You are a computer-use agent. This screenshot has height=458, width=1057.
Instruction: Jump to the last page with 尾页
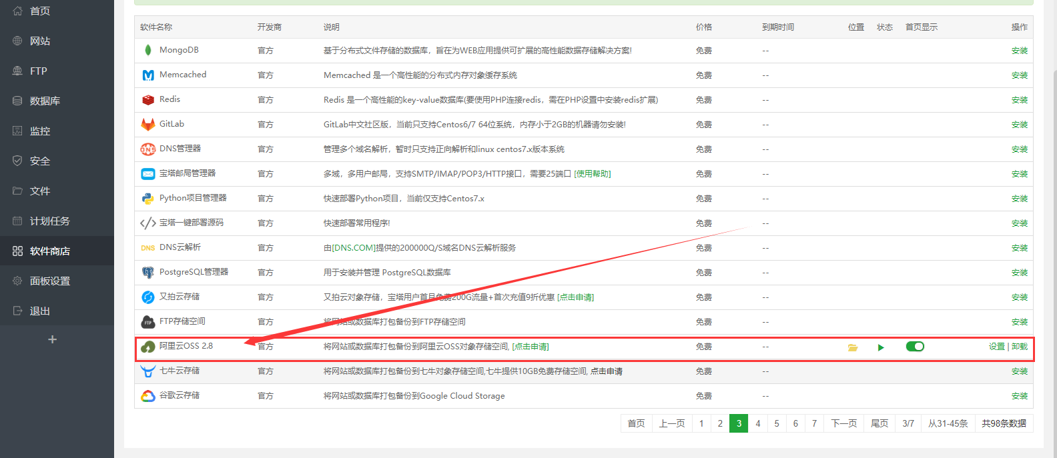coord(879,423)
